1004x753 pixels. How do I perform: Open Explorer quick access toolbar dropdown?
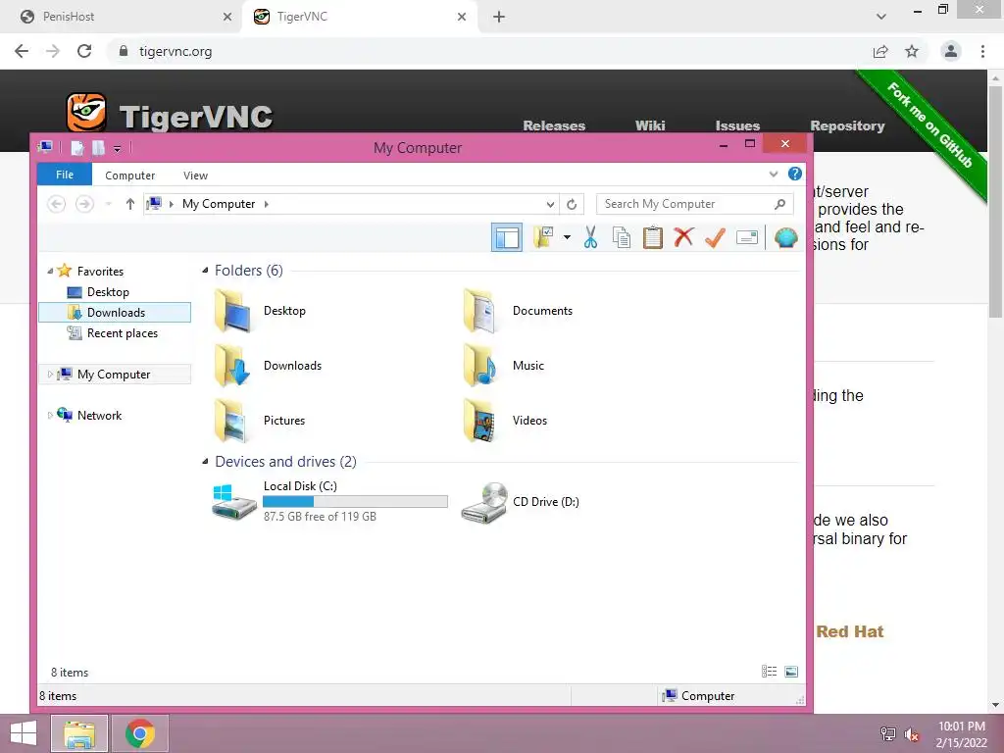coord(118,149)
